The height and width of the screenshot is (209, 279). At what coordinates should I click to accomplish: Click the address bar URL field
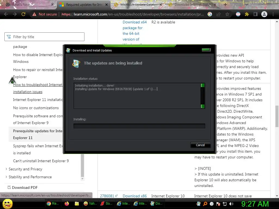pyautogui.click(x=133, y=14)
